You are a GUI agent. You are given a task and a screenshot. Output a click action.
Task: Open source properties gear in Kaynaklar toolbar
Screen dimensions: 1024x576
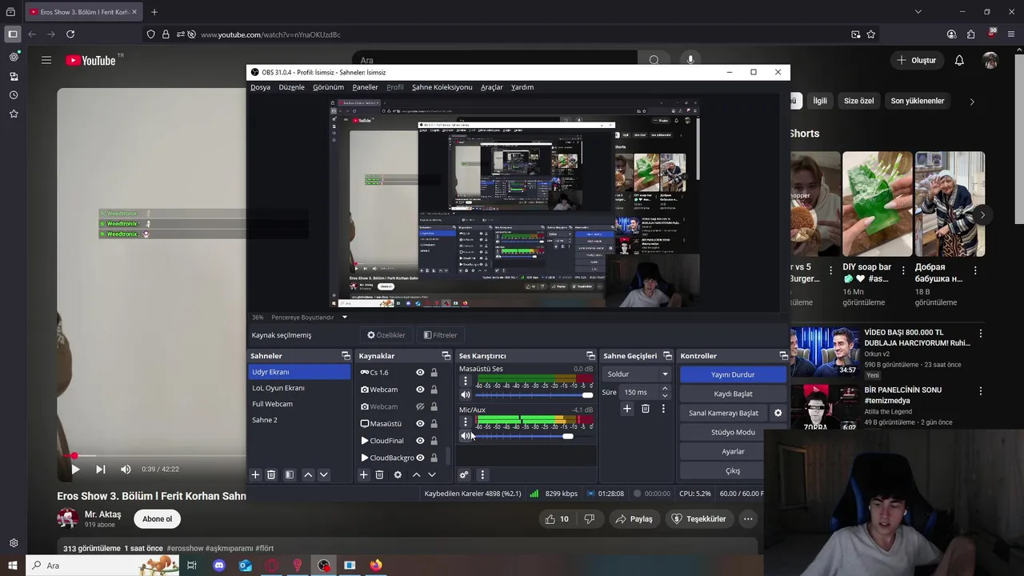(x=398, y=474)
